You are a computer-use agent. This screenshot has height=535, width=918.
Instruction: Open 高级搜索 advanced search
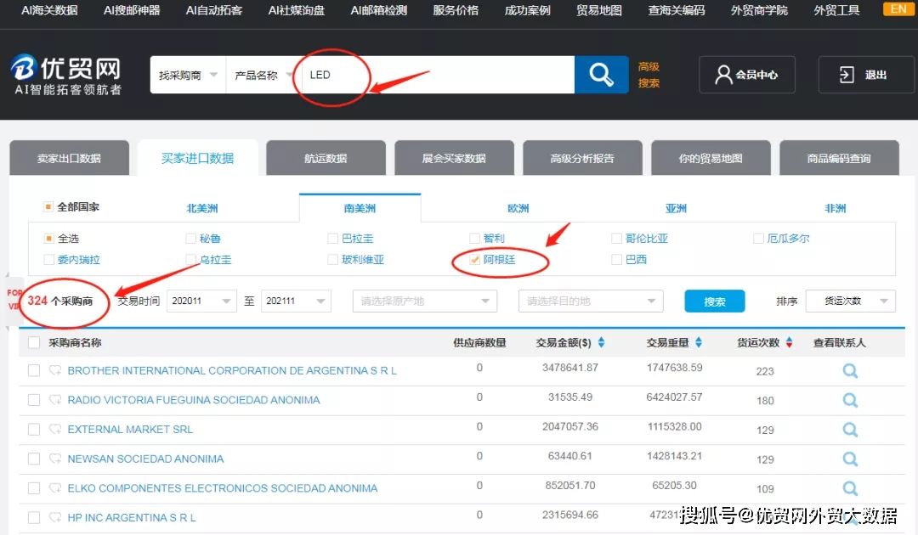[x=649, y=75]
